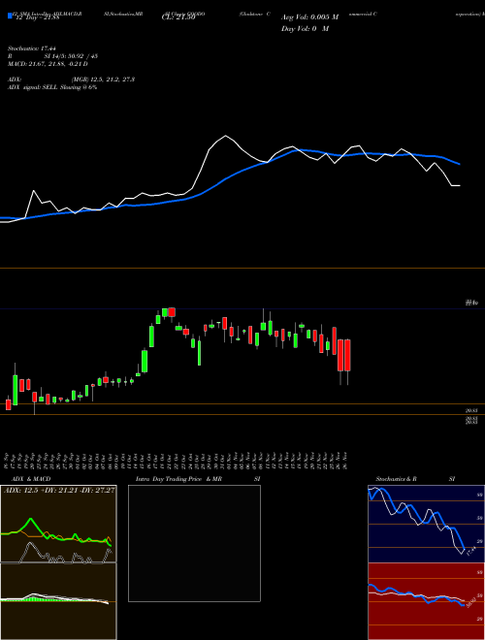Image resolution: width=485 pixels, height=640 pixels.
Task: Click the 'Day Vol: 0 M' reading
Action: click(305, 28)
